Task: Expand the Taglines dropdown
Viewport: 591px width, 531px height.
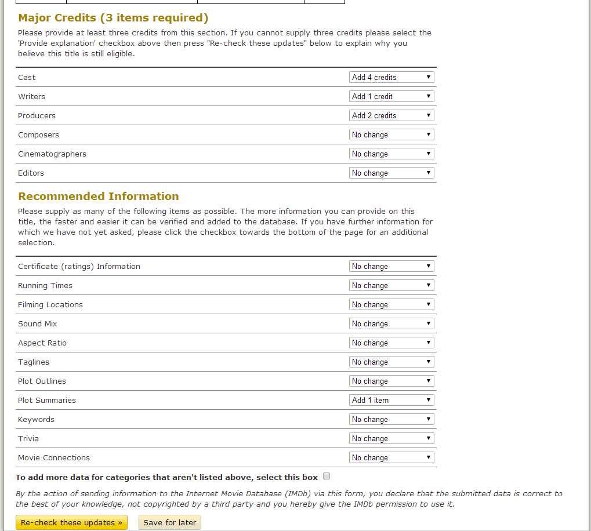Action: point(391,362)
